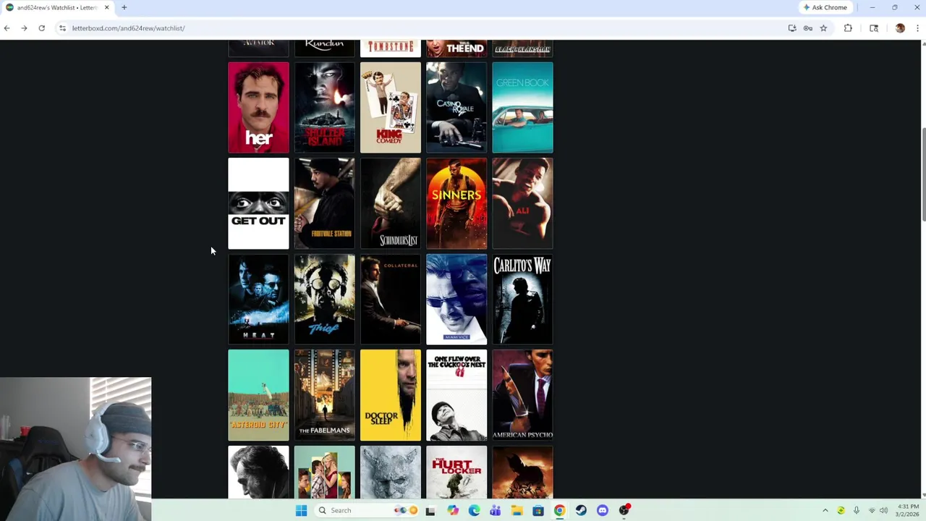Screen dimensions: 926x521
Task: Click the taskbar Search box
Action: [367, 510]
